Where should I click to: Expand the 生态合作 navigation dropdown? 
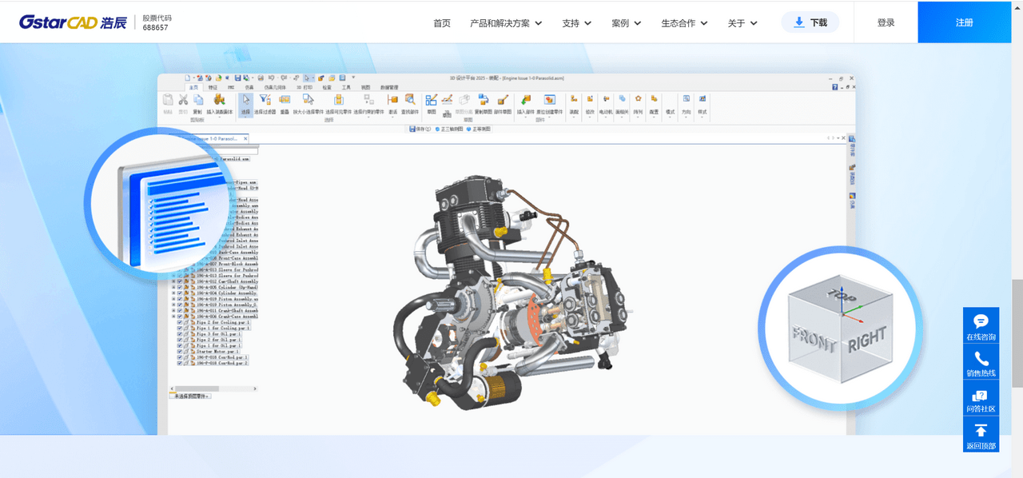coord(683,23)
